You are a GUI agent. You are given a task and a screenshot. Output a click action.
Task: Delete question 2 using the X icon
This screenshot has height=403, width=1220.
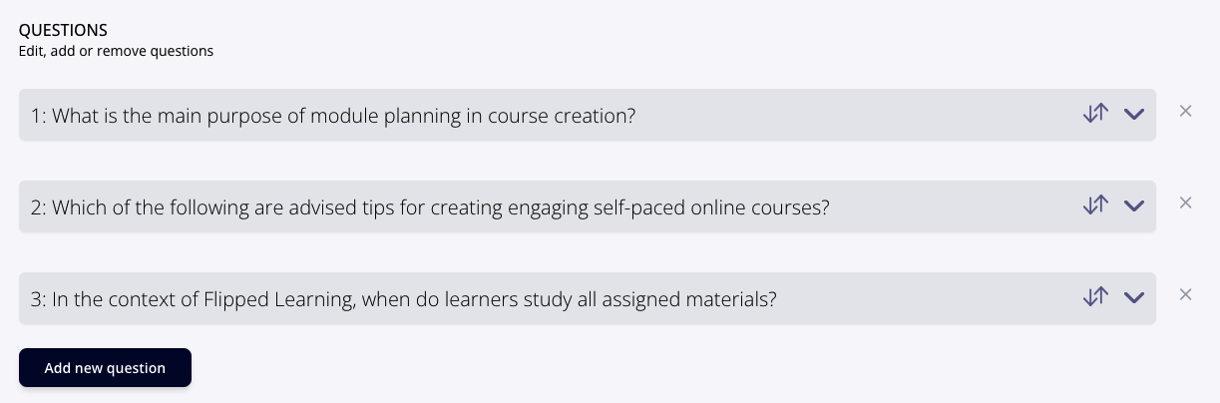[x=1186, y=202]
